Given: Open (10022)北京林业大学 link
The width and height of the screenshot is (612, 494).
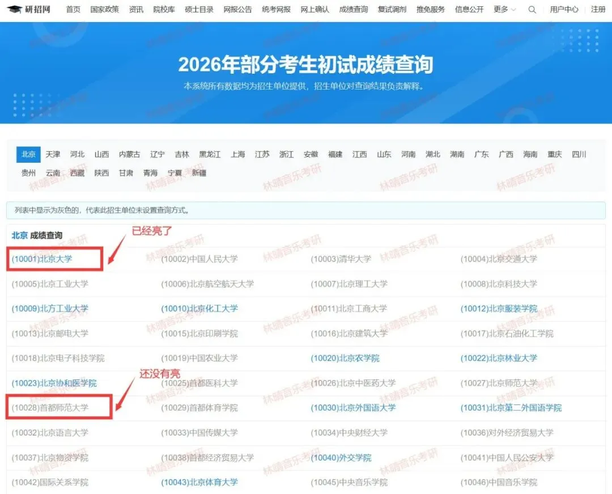Looking at the screenshot, I should point(499,358).
